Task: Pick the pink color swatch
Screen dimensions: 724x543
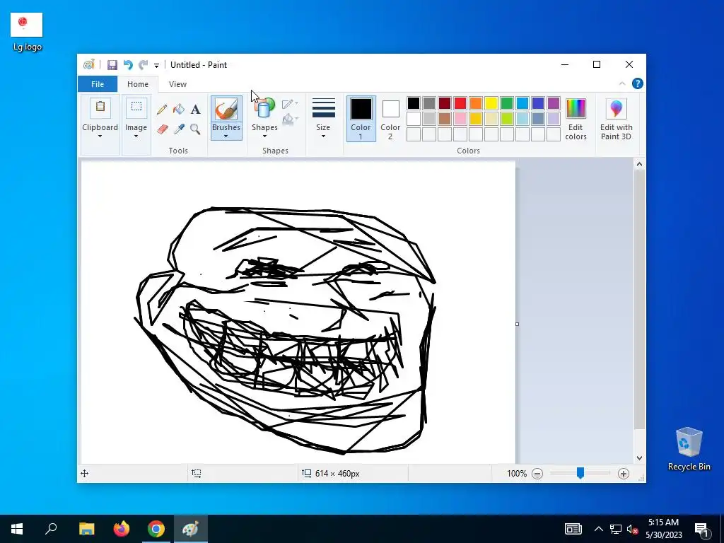Action: 460,119
